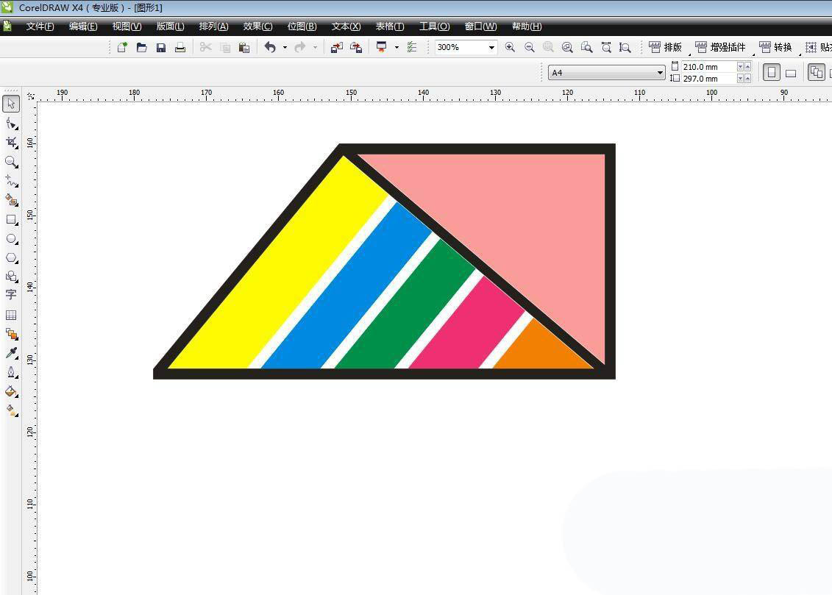Click the Zoom In magnifier icon
Image resolution: width=832 pixels, height=595 pixels.
tap(510, 47)
